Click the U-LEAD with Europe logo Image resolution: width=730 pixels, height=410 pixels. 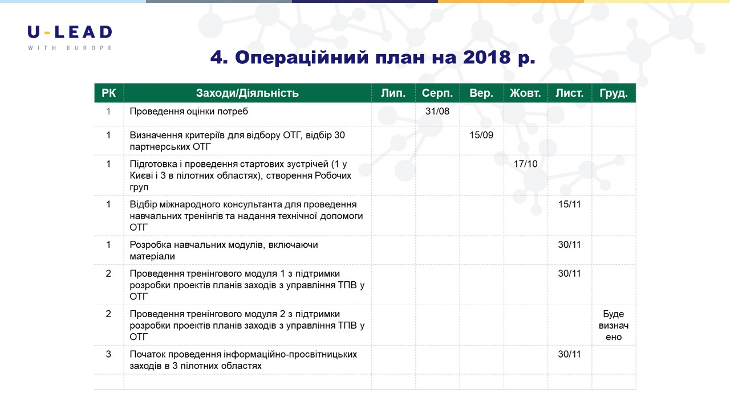(70, 38)
